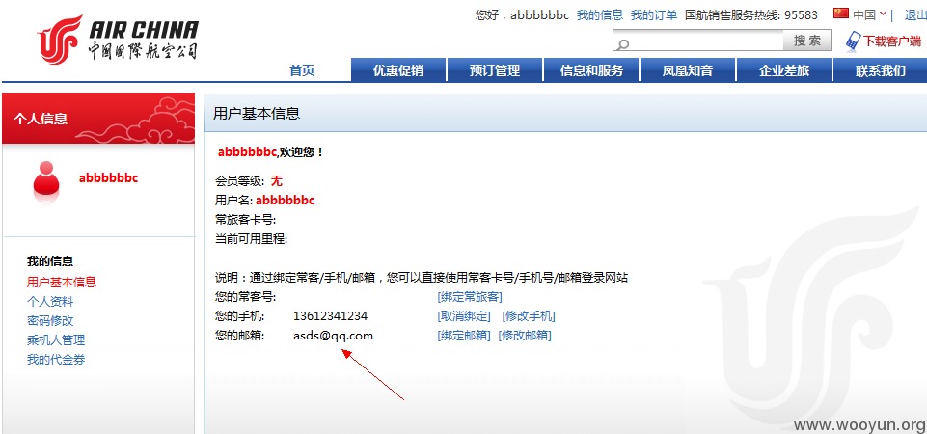Click the China flag icon
The width and height of the screenshot is (927, 434).
[841, 14]
